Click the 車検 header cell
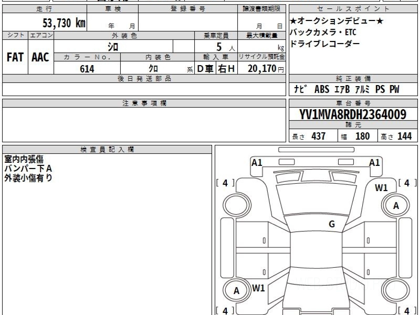Image resolution: width=420 pixels, height=315 pixels. tap(113, 9)
